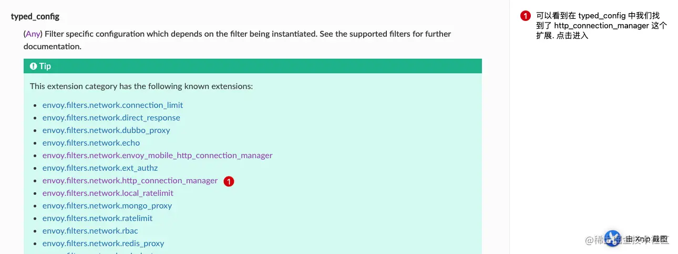Image resolution: width=678 pixels, height=254 pixels.
Task: Open envoy_mobile_http_connection_manager extension link
Action: [x=158, y=155]
